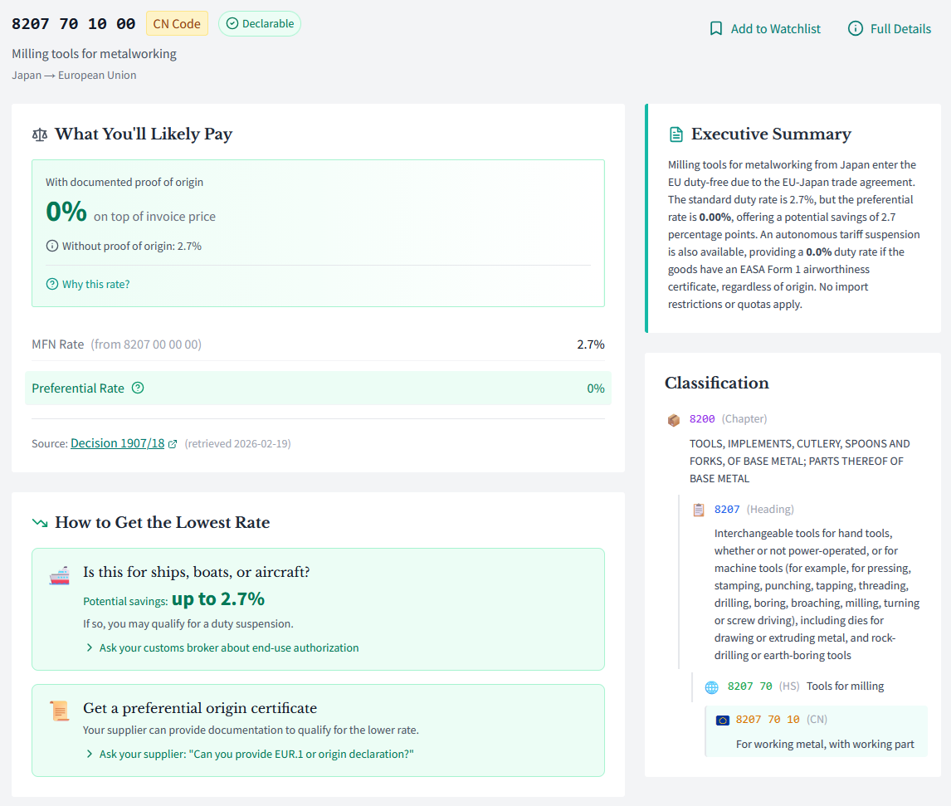Click the bookmark icon beside Add to Watchlist

tap(716, 29)
